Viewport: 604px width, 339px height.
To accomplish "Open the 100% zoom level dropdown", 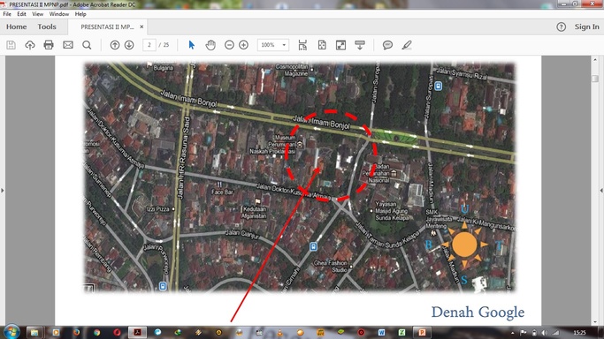I will [x=273, y=45].
